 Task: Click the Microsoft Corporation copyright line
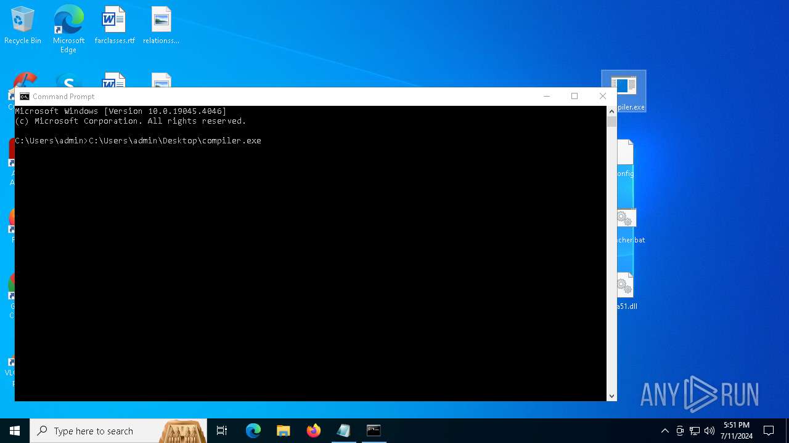coord(131,121)
